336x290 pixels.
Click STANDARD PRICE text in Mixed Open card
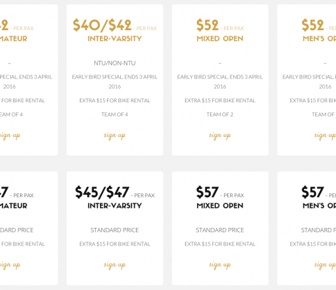[x=220, y=230]
